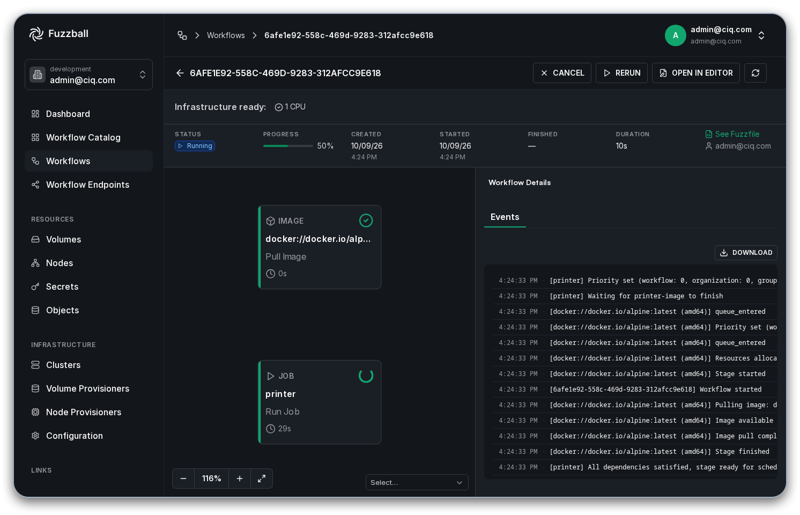Click the green A user avatar
This screenshot has width=800, height=515.
(676, 35)
